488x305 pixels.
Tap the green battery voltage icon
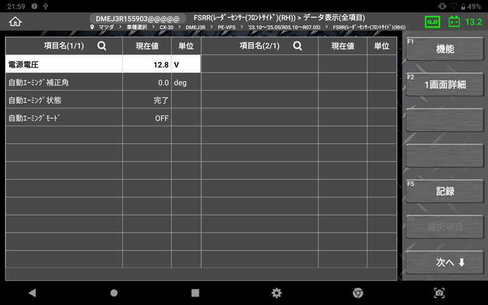(454, 22)
